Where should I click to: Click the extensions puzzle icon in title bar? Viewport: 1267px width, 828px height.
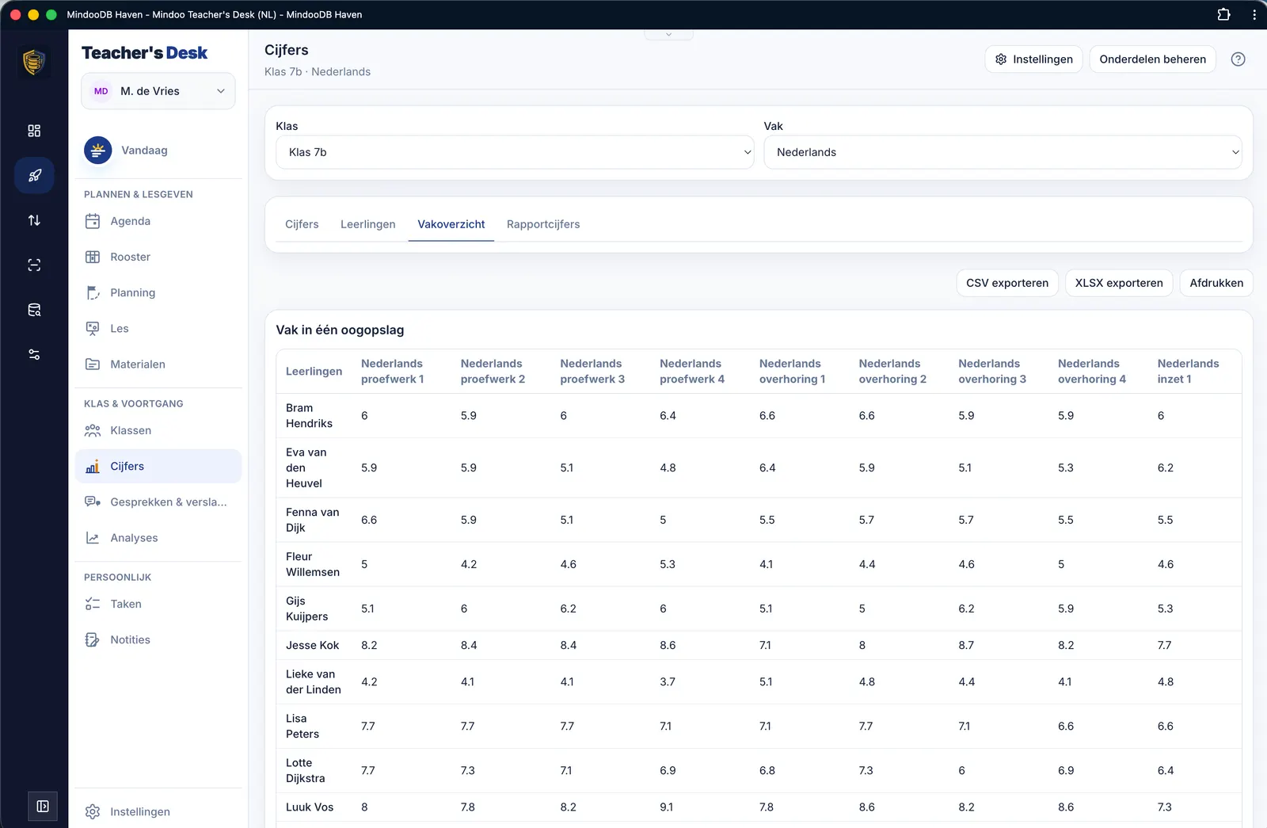pos(1223,14)
